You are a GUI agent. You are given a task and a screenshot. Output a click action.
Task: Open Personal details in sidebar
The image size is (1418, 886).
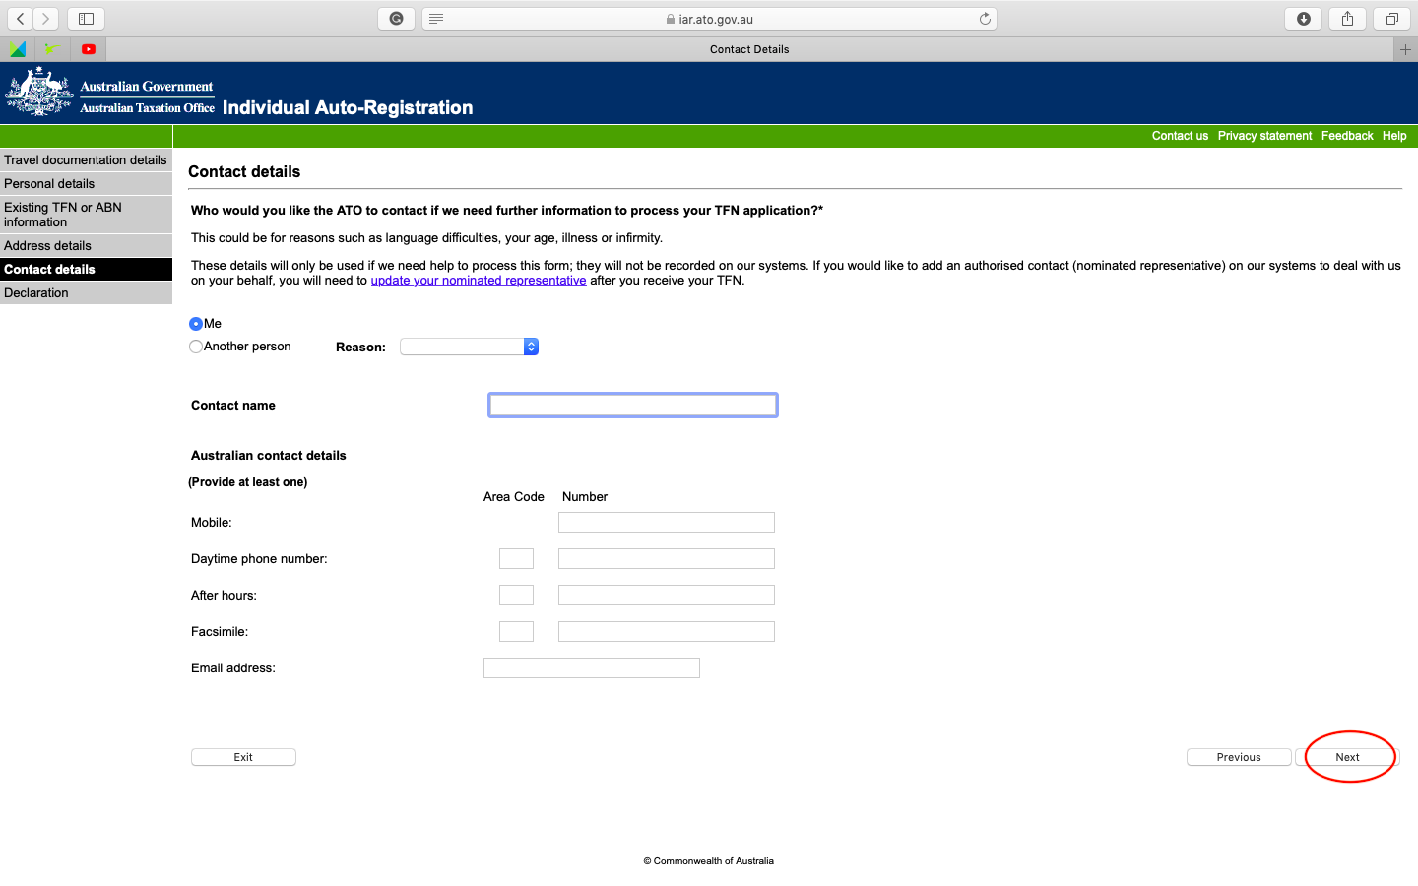pyautogui.click(x=86, y=183)
